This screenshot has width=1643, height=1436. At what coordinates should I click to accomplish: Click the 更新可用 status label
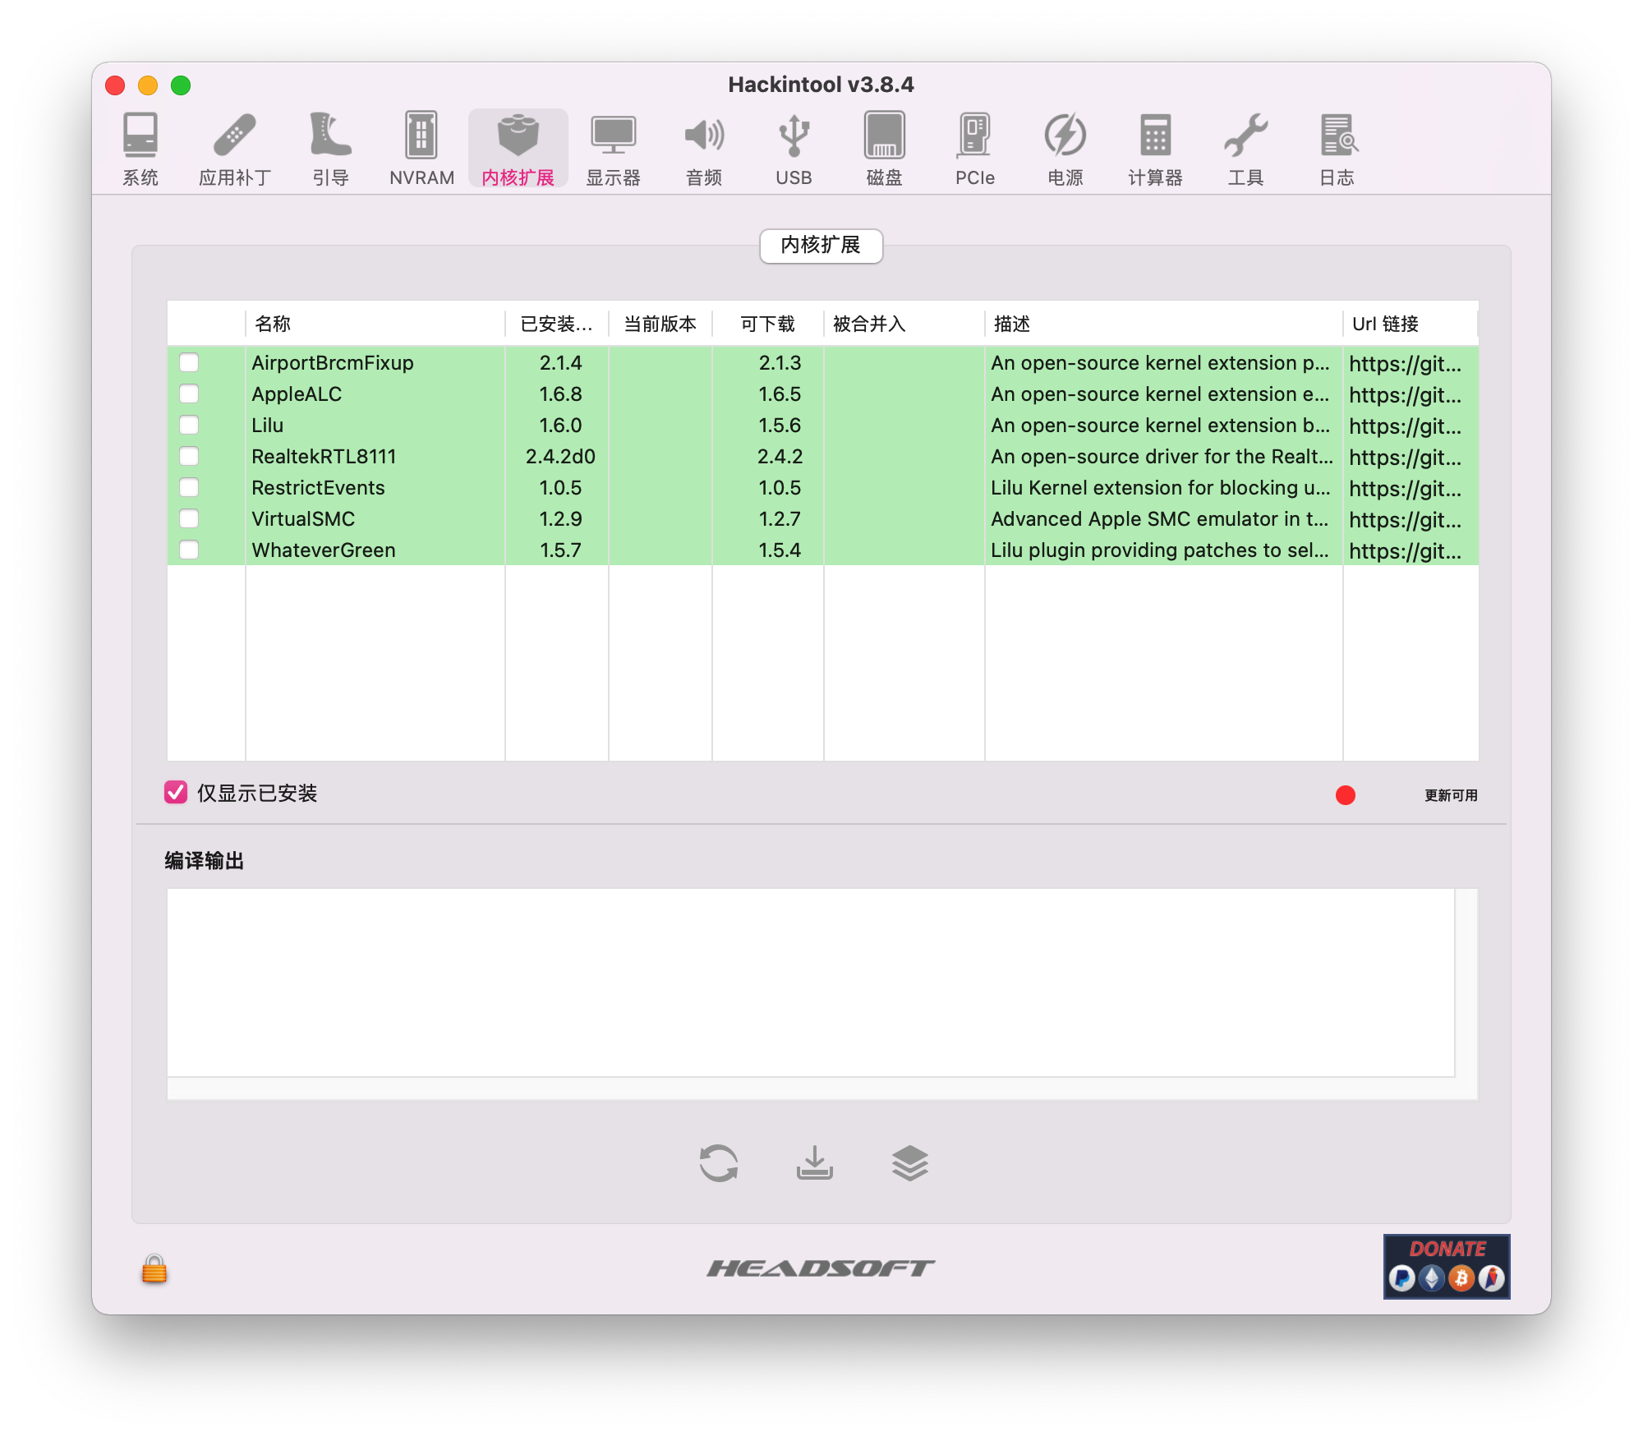[1451, 795]
